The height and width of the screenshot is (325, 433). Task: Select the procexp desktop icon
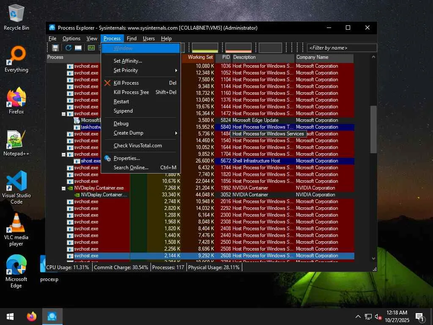coord(49,269)
